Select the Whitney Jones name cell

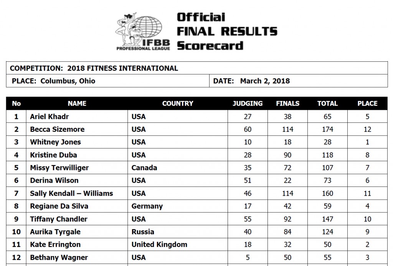[x=55, y=142]
